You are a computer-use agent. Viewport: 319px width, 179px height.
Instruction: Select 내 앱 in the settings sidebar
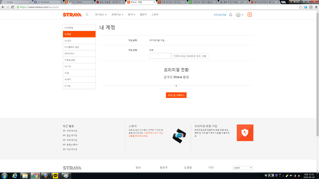pos(79,73)
